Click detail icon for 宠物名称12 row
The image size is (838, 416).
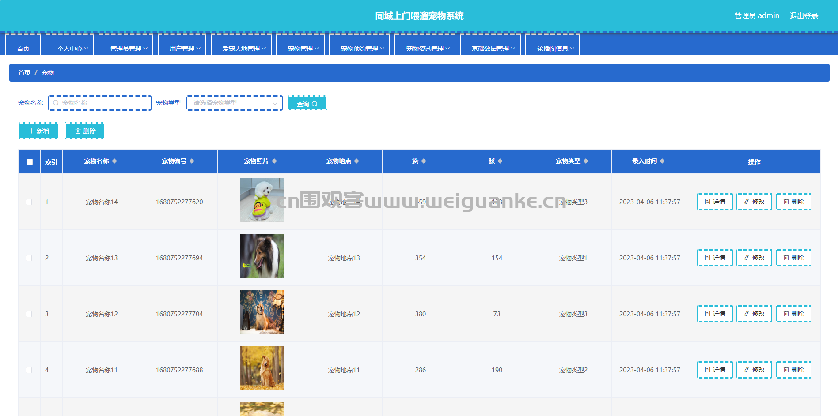(x=708, y=314)
